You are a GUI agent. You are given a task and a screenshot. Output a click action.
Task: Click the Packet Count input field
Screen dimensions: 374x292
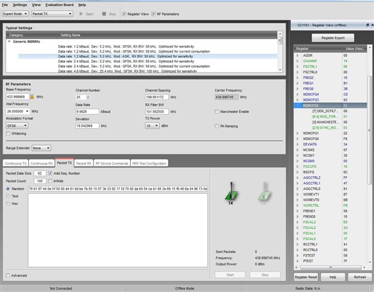pos(40,181)
